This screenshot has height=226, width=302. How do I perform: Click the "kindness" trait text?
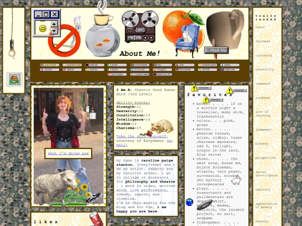coord(263,98)
